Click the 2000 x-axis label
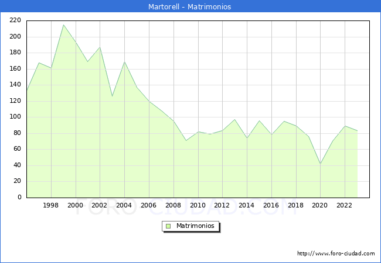This screenshot has width=381, height=263. pyautogui.click(x=75, y=205)
